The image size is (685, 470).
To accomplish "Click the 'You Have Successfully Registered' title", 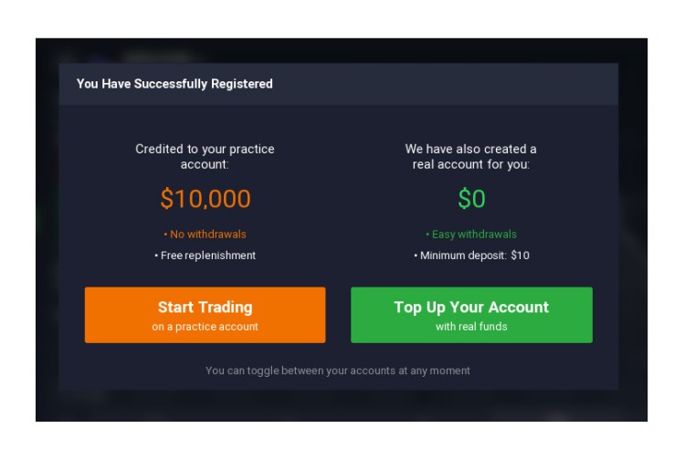I will pos(174,84).
